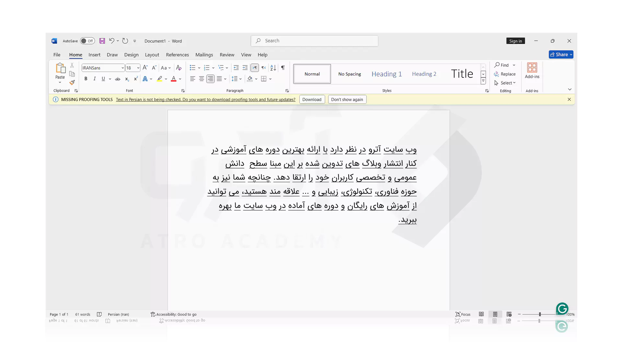The height and width of the screenshot is (350, 622).
Task: Open the proofing tools download link text
Action: (205, 99)
